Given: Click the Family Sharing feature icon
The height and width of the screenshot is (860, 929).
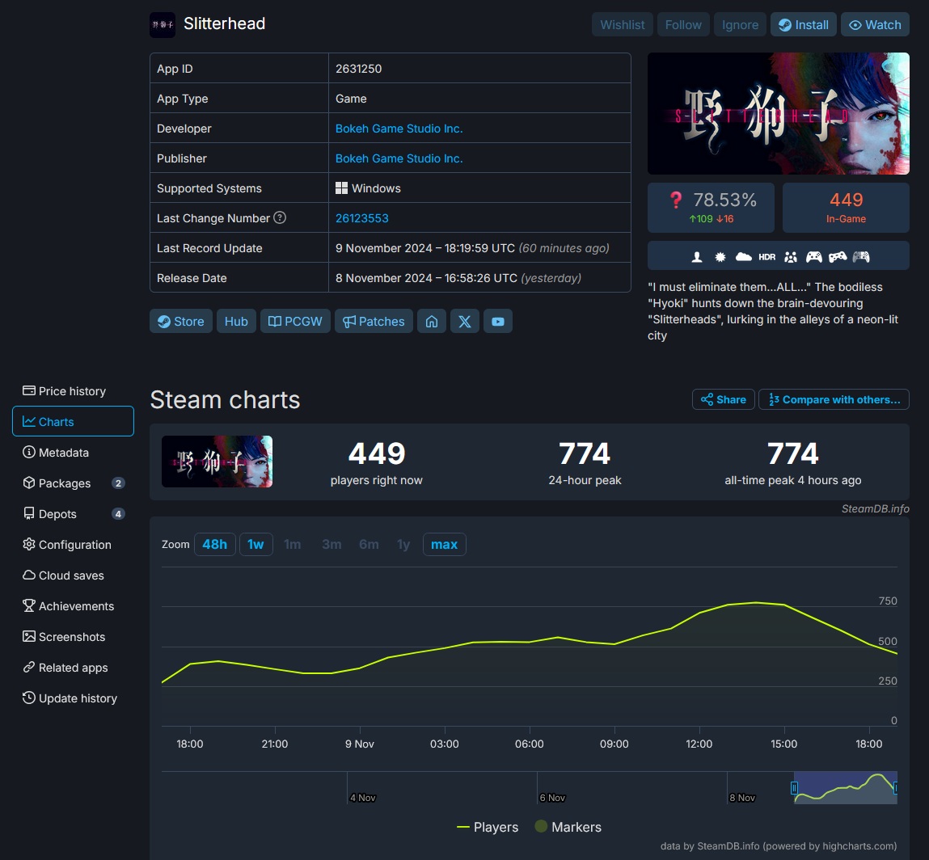Looking at the screenshot, I should point(791,256).
